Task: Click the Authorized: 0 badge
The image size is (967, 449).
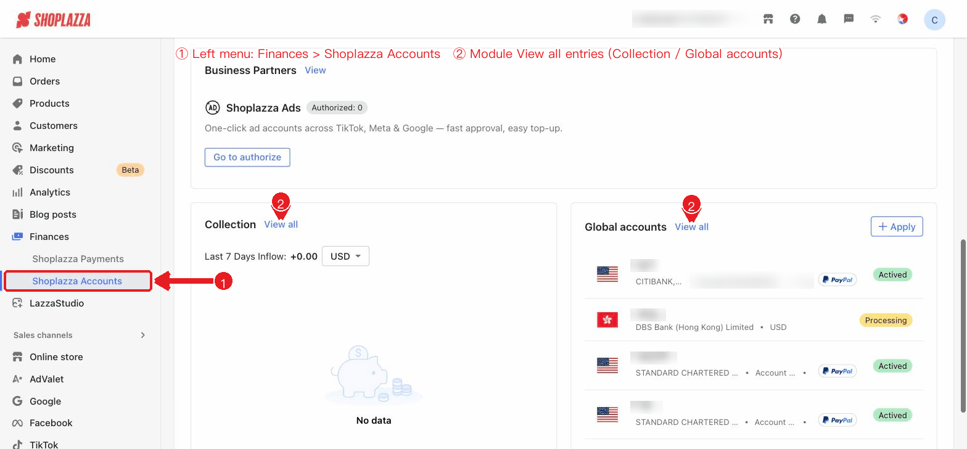Action: (x=337, y=108)
